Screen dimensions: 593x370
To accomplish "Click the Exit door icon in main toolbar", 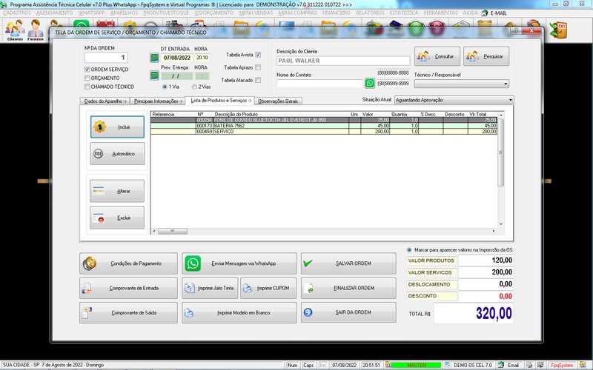I will [559, 30].
